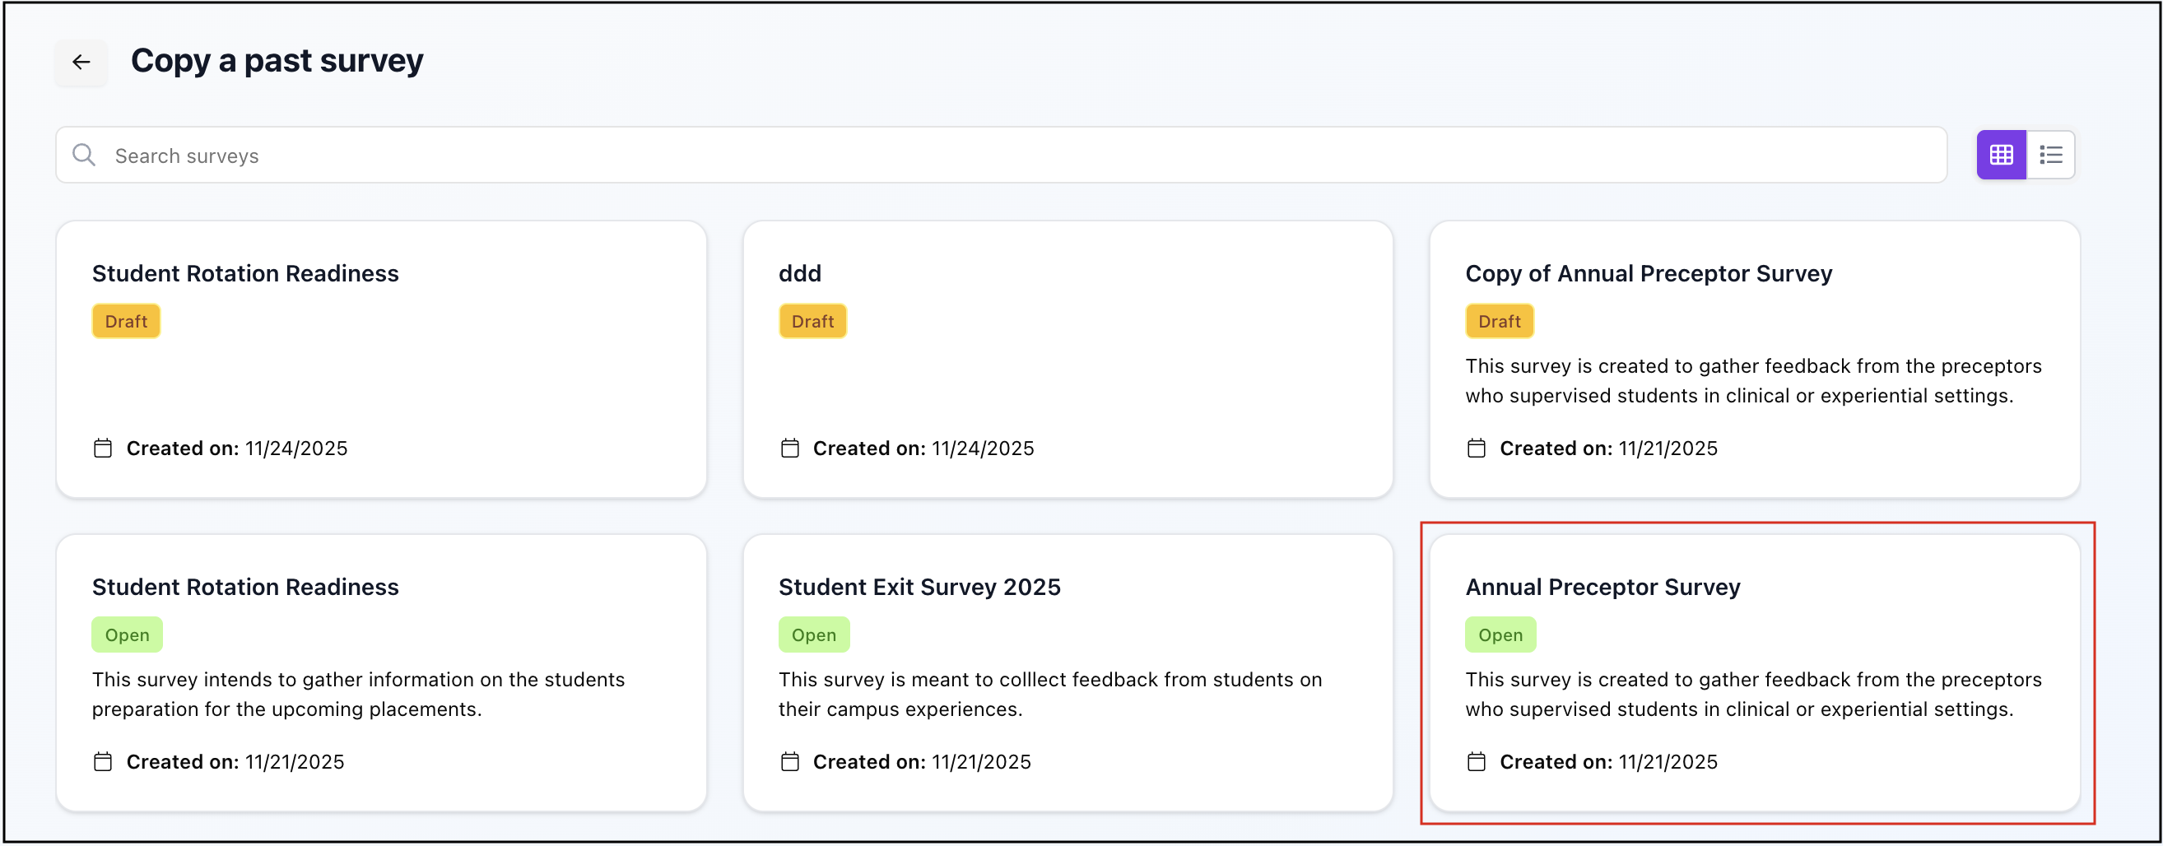
Task: Click calendar icon on open Student Rotation Readiness
Action: coord(102,762)
